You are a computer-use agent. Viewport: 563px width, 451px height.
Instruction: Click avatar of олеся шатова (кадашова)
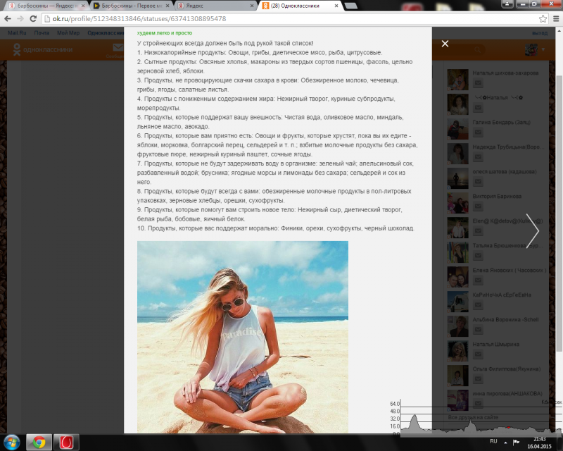tap(458, 178)
